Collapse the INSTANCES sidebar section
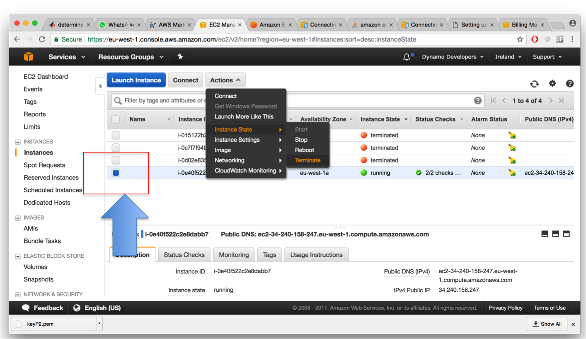This screenshot has width=586, height=339. [18, 142]
